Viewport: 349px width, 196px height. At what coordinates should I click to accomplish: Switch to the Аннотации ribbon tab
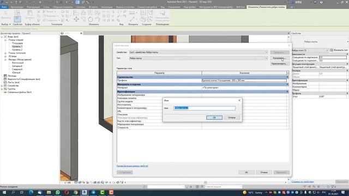click(107, 7)
